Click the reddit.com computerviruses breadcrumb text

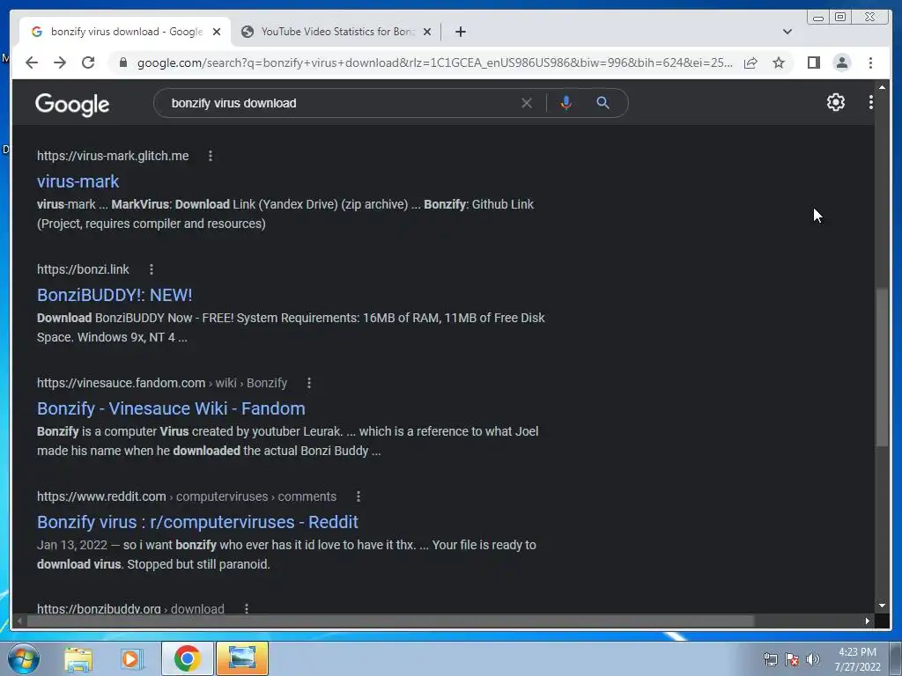coord(187,496)
